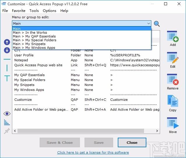The width and height of the screenshot is (186, 158).
Task: Open the Help menu
Action: pos(64,11)
